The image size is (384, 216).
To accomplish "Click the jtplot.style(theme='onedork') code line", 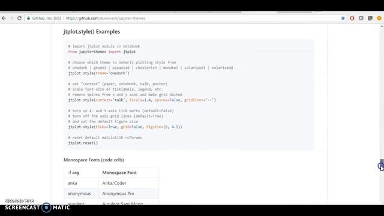I will [98, 73].
